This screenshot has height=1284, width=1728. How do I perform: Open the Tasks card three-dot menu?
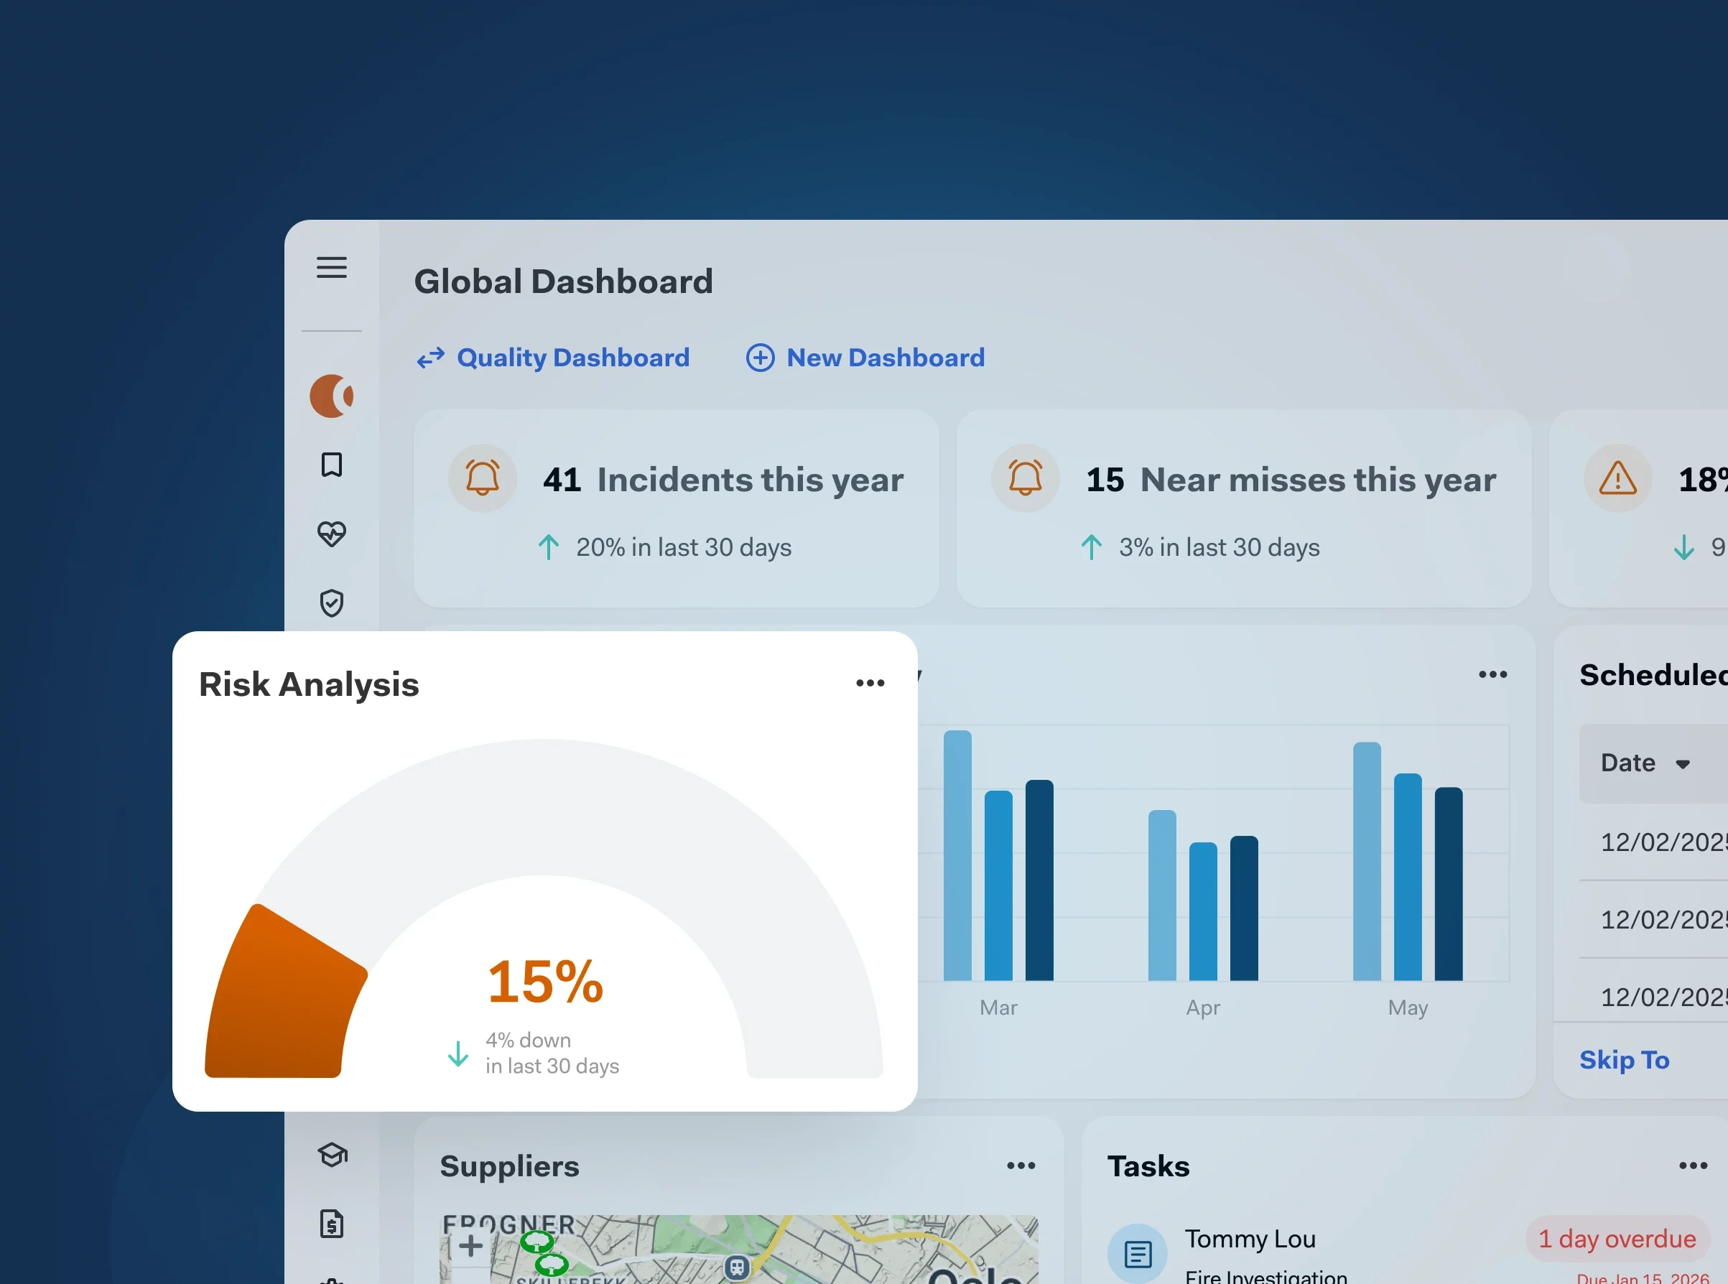pos(1692,1165)
